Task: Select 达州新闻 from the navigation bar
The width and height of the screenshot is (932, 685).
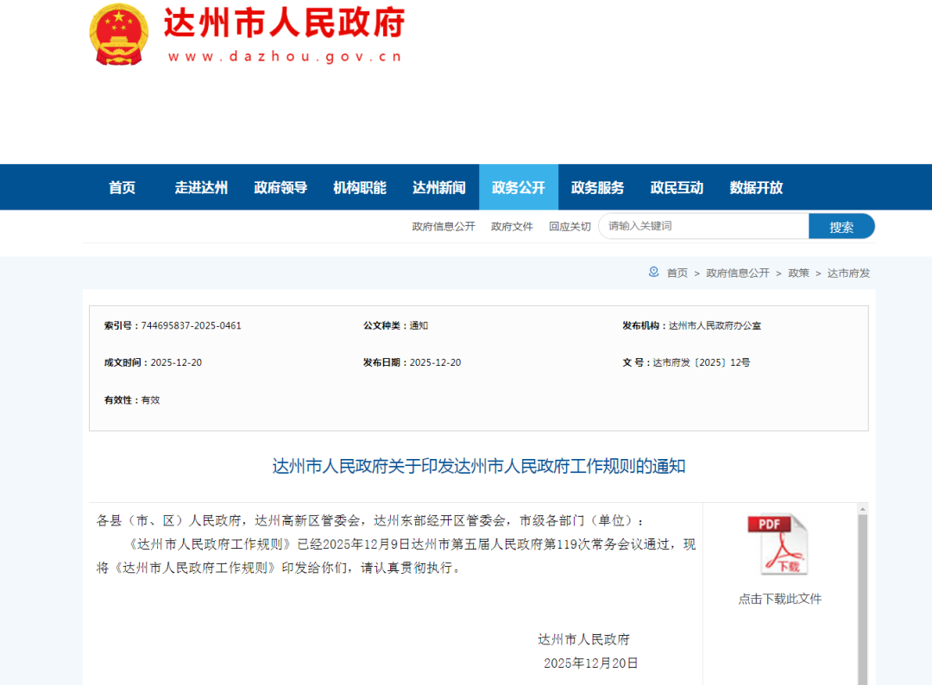Action: 438,187
